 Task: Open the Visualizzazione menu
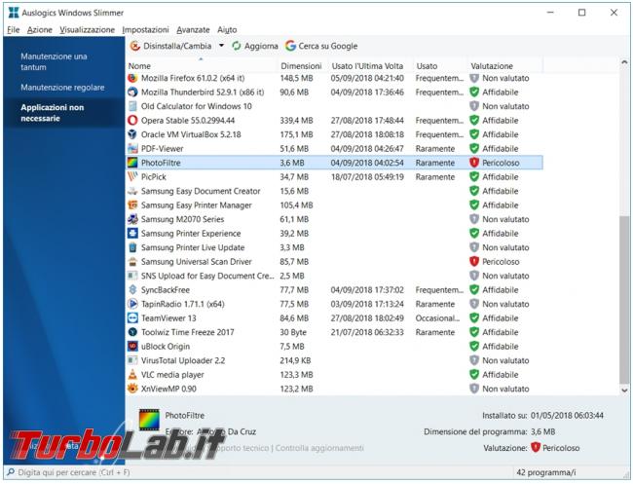coord(87,30)
